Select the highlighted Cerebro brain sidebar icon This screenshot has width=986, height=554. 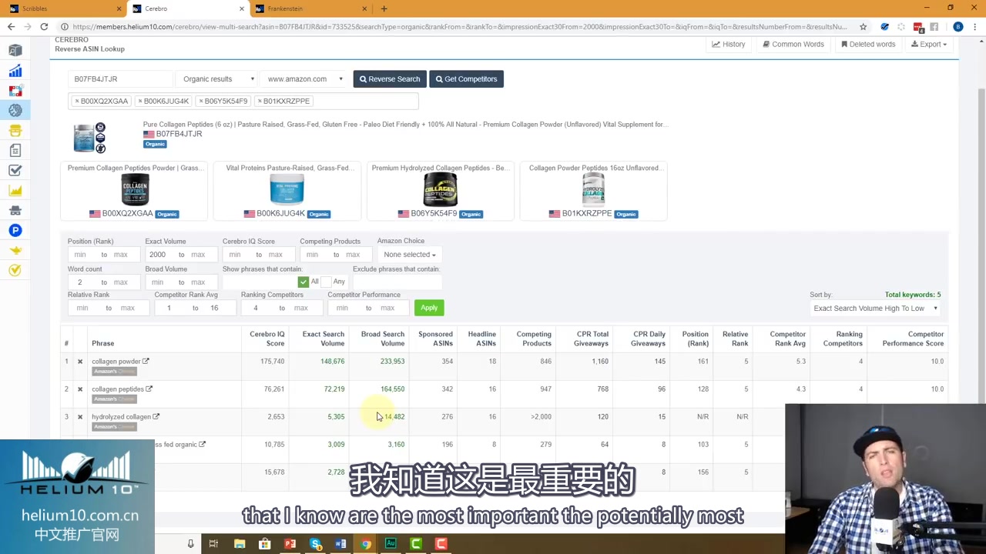pos(15,111)
